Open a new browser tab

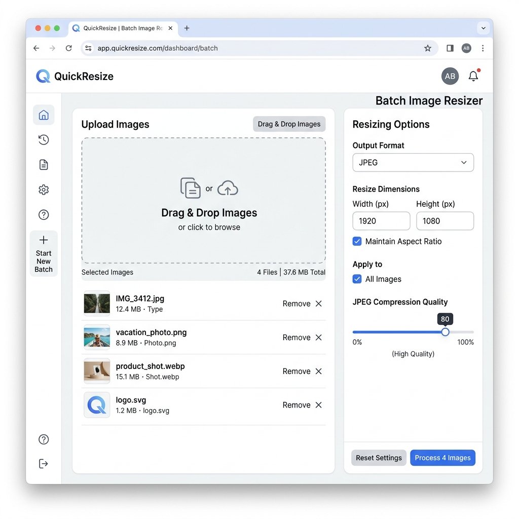187,28
